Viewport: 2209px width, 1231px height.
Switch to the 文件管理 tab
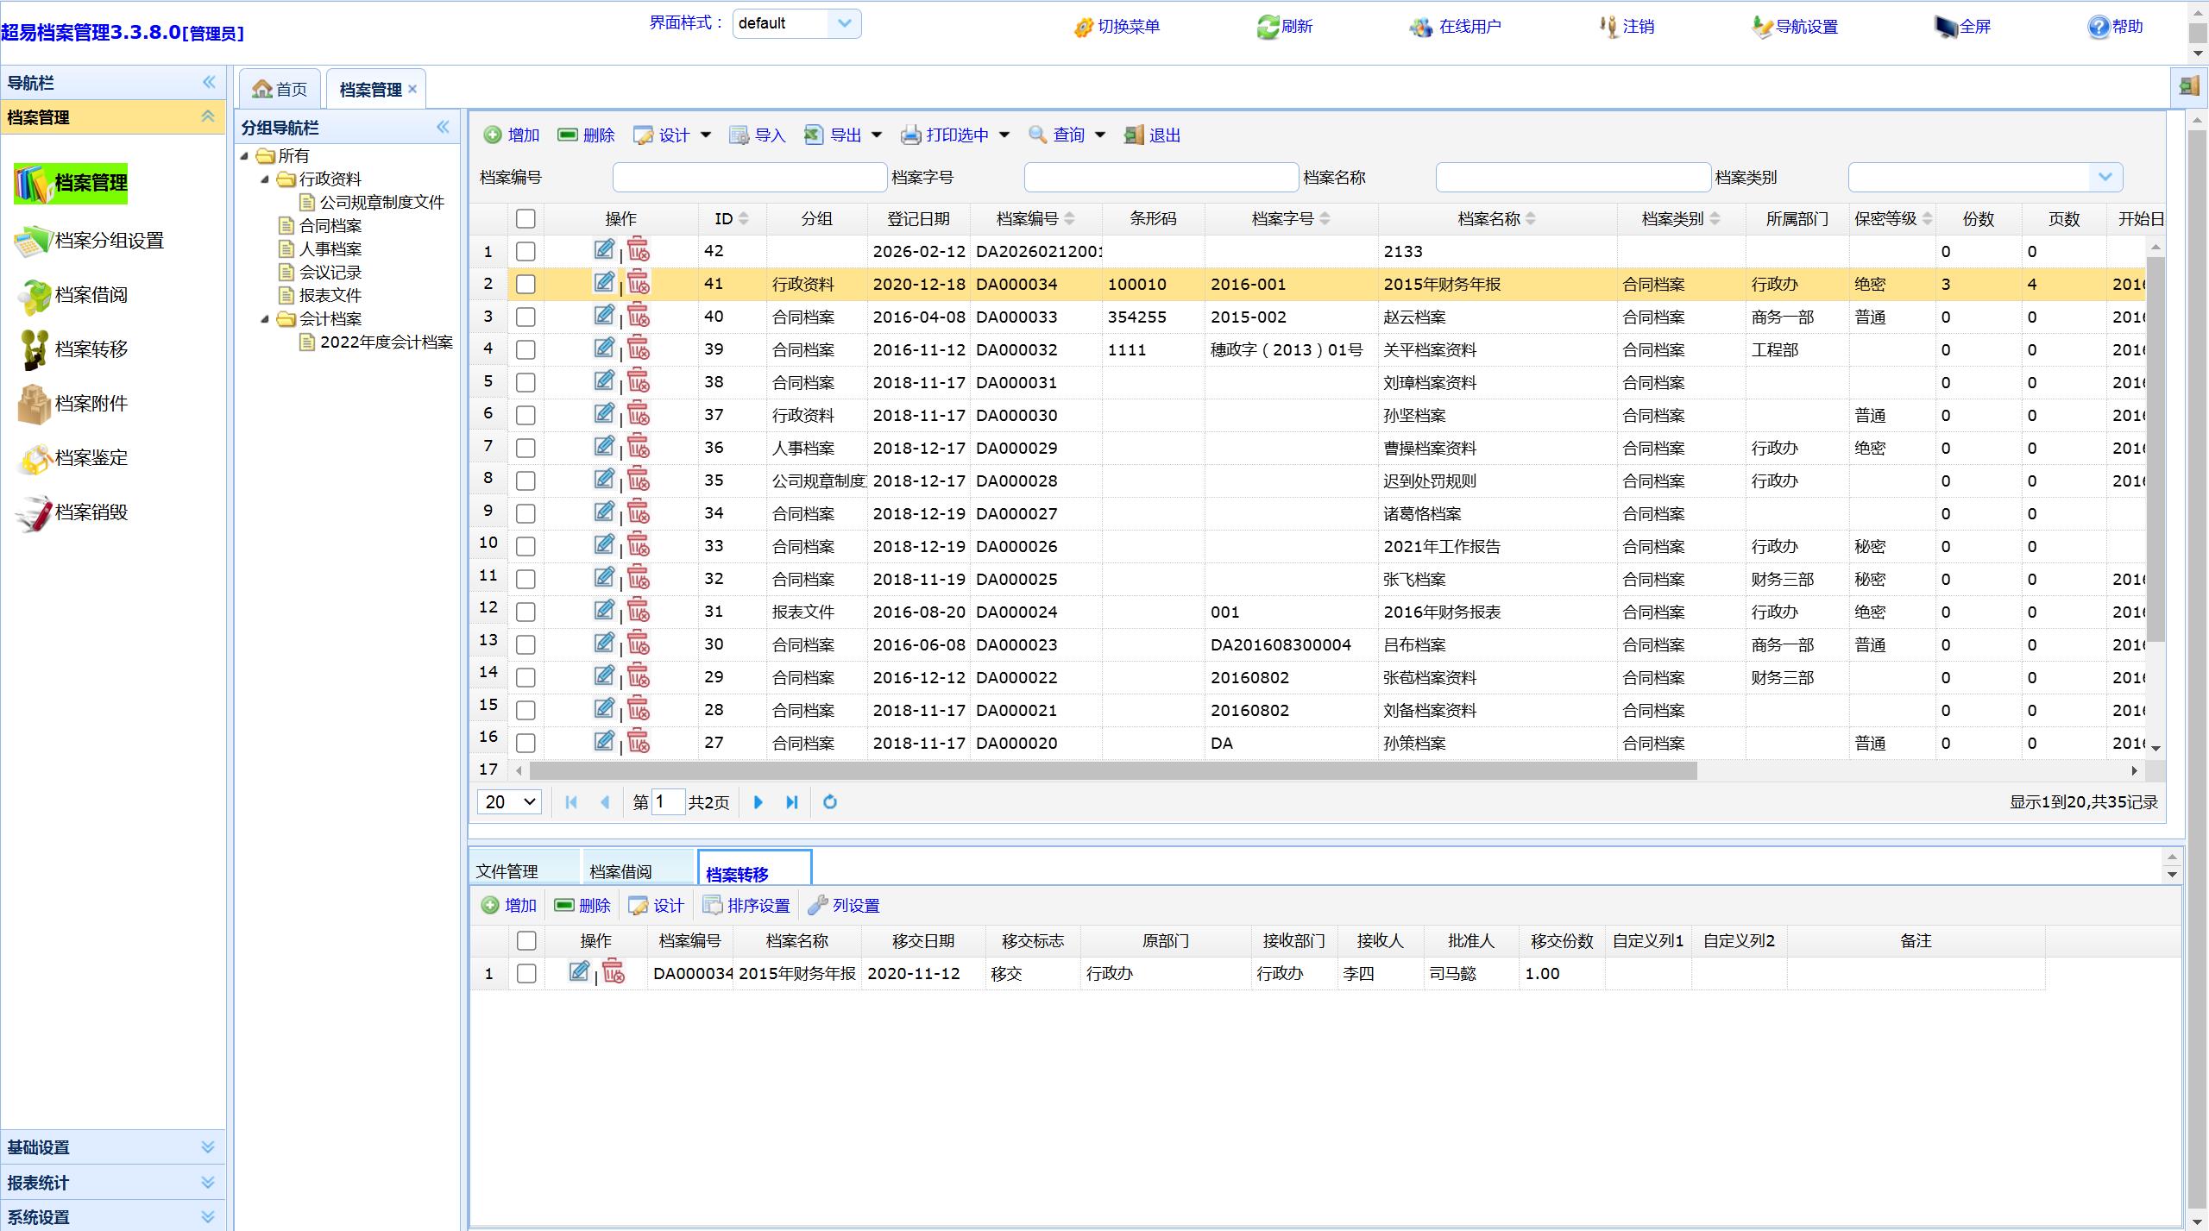coord(507,871)
